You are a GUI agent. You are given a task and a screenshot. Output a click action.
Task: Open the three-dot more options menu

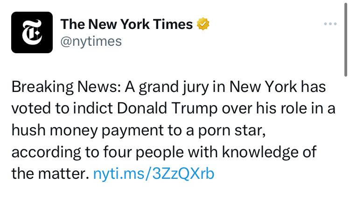tap(330, 24)
